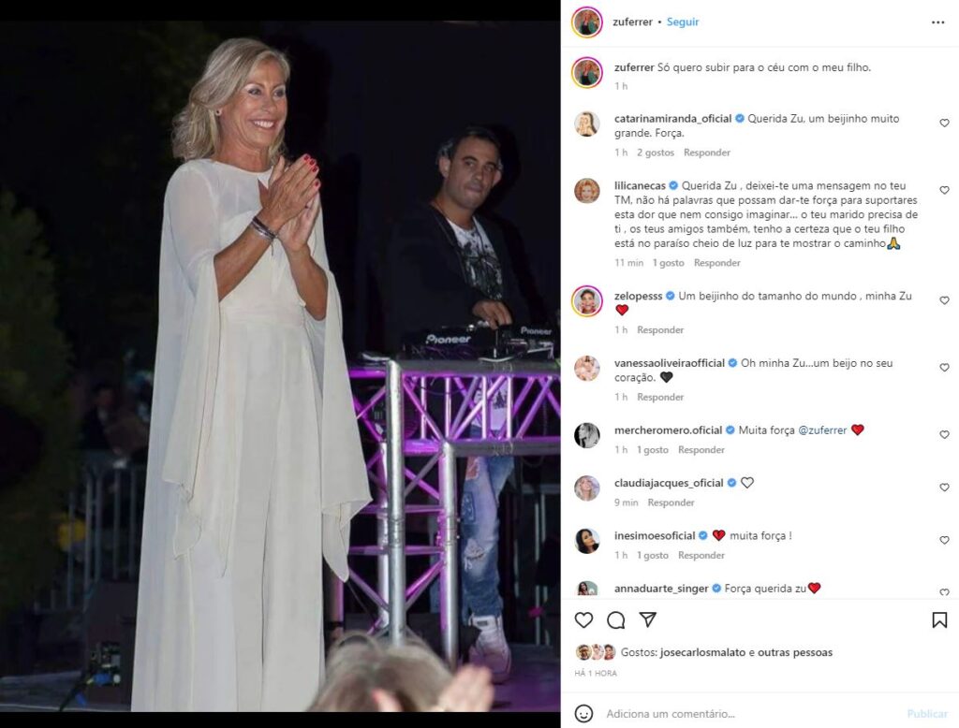Like inesimoesoficial's comment heart
The width and height of the screenshot is (959, 728).
[944, 540]
